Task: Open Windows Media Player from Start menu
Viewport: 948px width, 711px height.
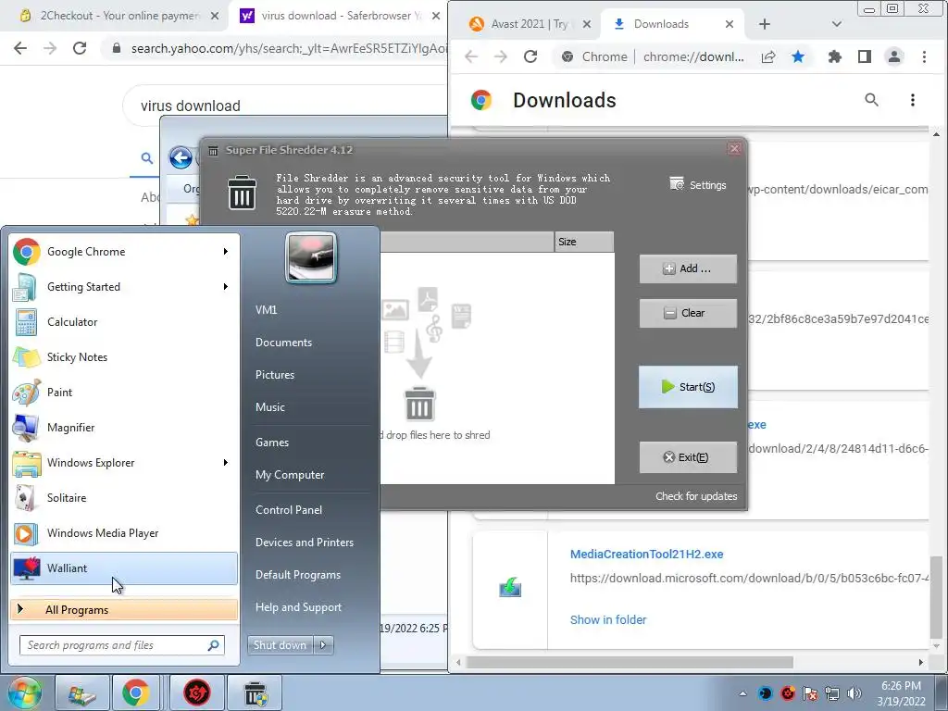Action: pos(124,532)
